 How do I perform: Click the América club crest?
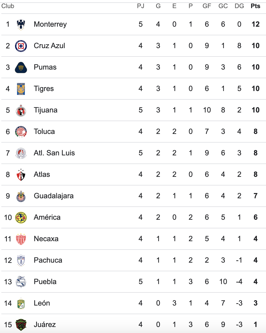click(x=21, y=218)
